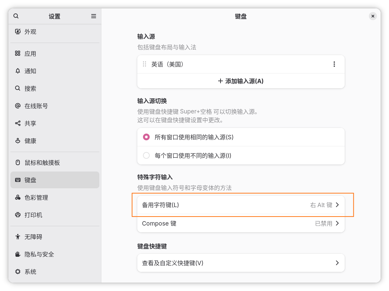The width and height of the screenshot is (389, 291).
Task: Expand the 备用字符键 chevron arrow
Action: pos(337,205)
